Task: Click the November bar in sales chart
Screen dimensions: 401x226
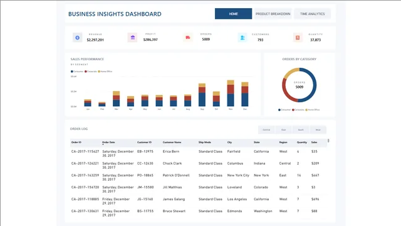Action: point(231,94)
